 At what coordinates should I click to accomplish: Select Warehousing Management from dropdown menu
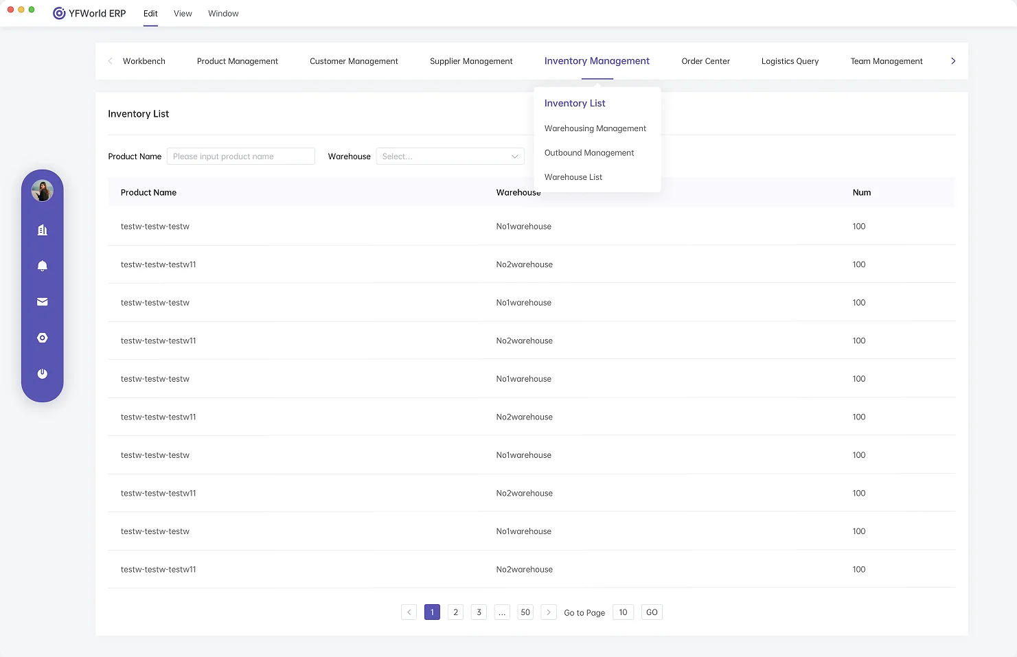595,128
